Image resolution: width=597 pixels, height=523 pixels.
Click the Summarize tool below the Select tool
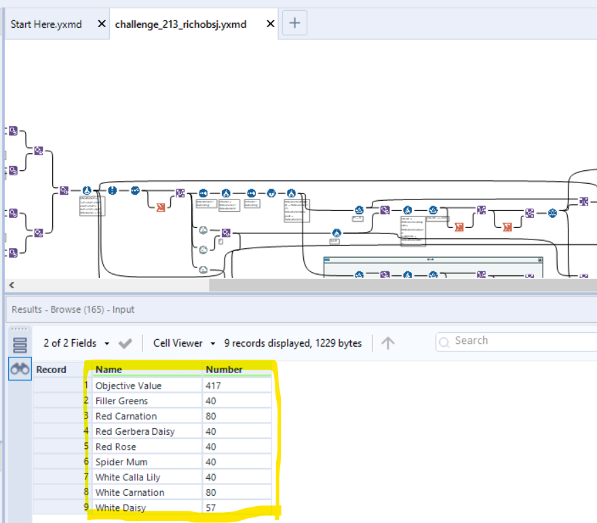[x=161, y=207]
